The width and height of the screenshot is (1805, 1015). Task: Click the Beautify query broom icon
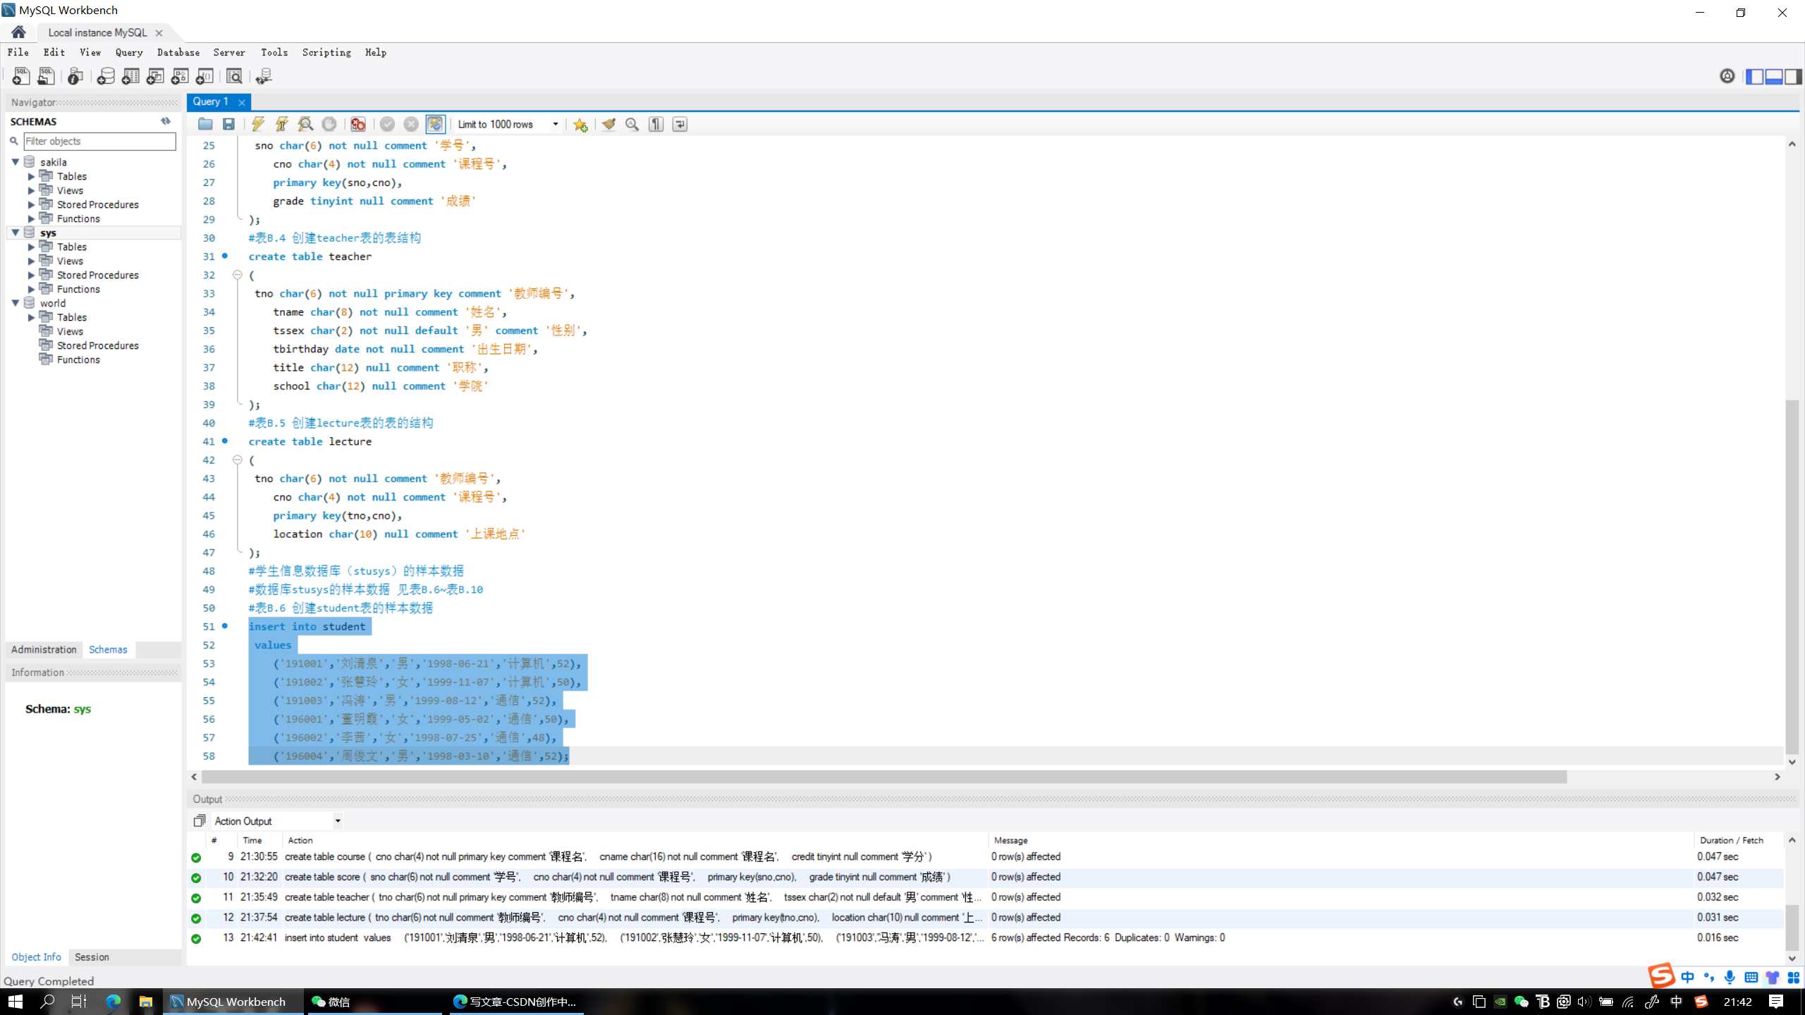click(x=608, y=124)
